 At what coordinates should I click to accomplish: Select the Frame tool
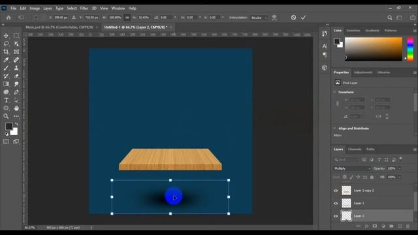click(x=16, y=52)
